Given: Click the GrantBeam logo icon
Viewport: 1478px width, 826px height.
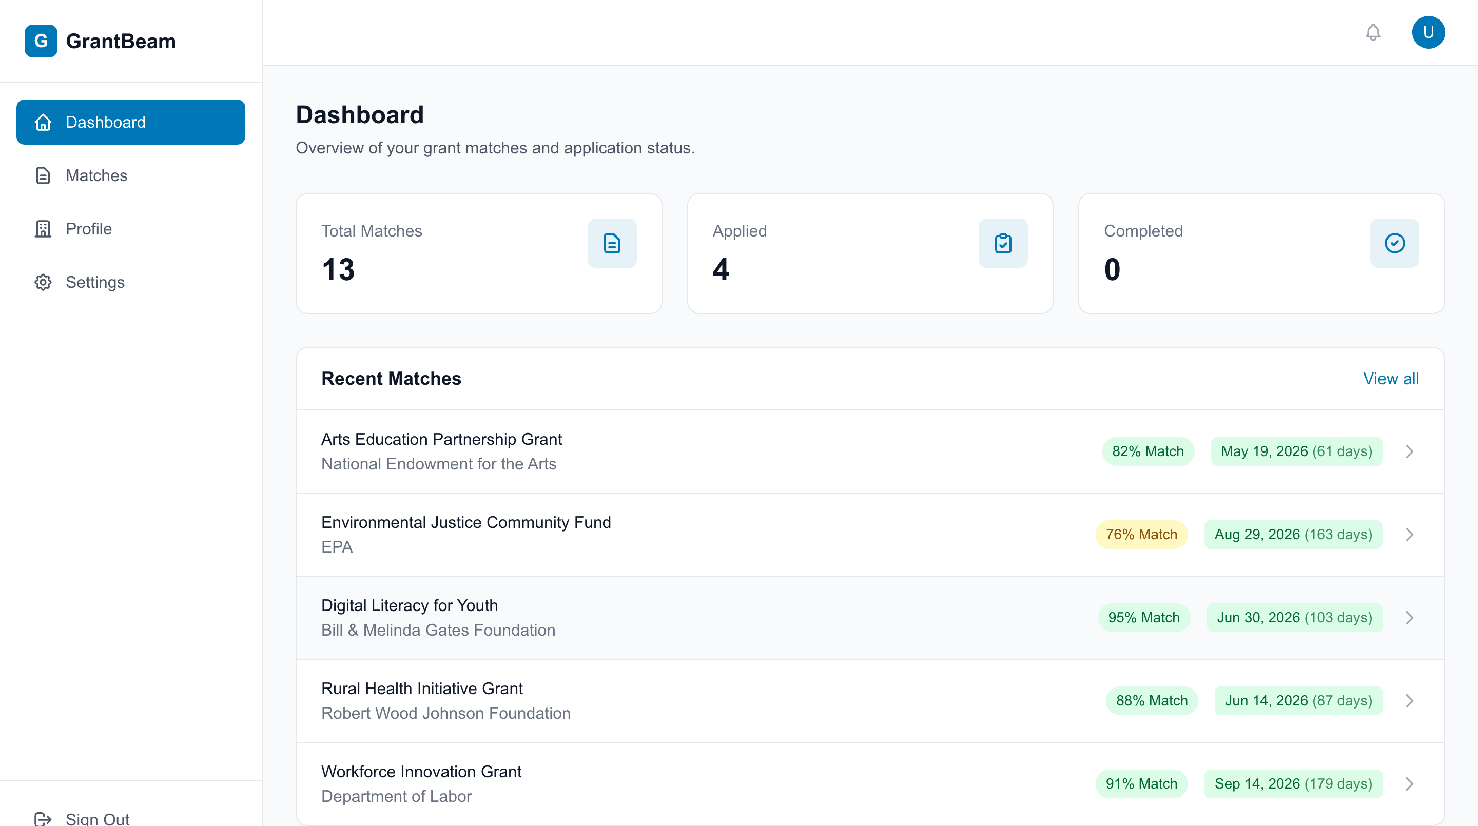Looking at the screenshot, I should (40, 41).
